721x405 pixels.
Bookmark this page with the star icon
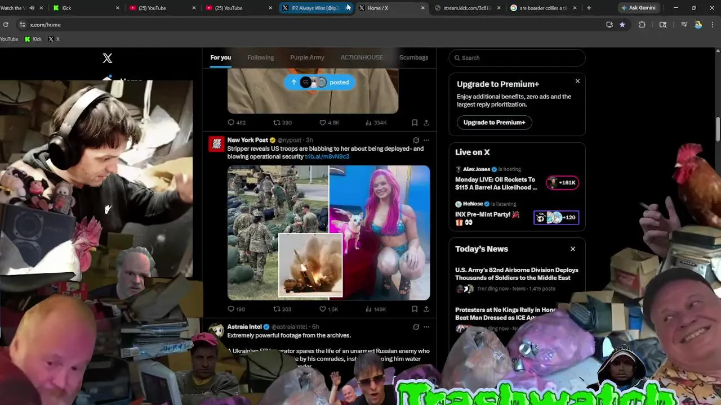tap(622, 25)
